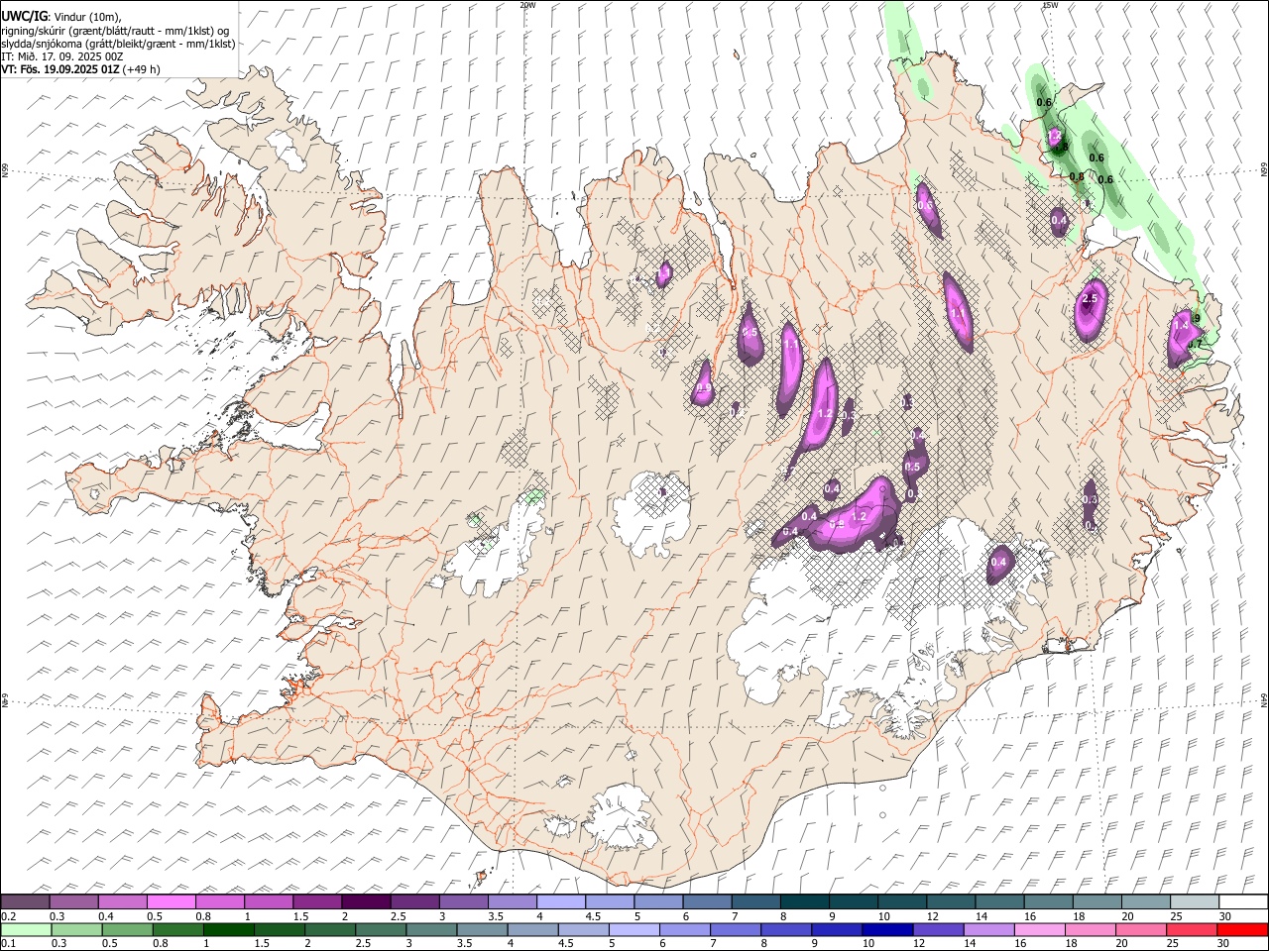Click the 15W longitude label
Image resolution: width=1269 pixels, height=951 pixels.
(x=1049, y=5)
